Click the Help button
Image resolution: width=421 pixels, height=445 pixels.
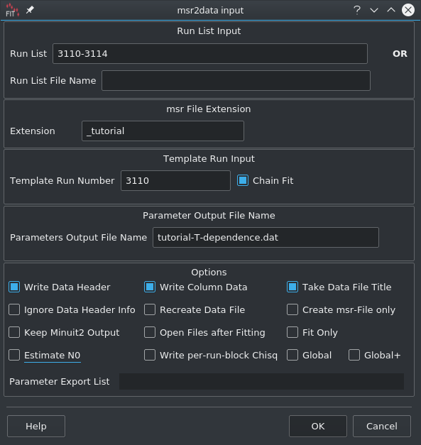click(x=36, y=426)
